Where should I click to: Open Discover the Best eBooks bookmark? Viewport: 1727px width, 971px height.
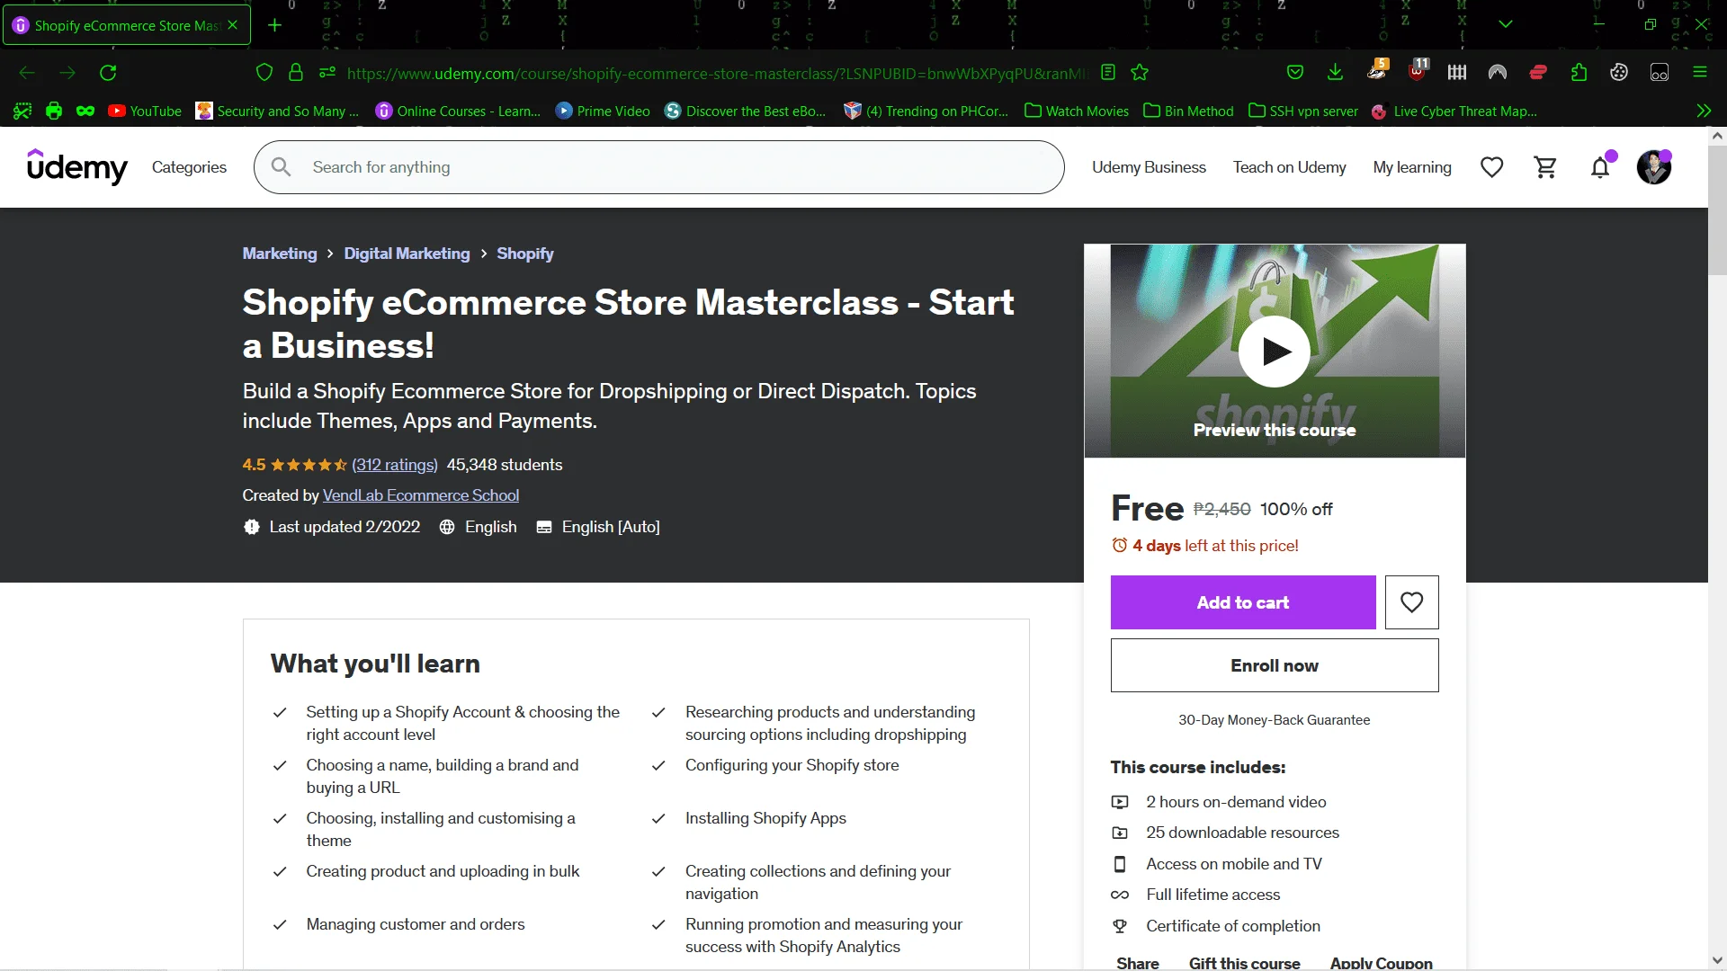[x=746, y=111]
